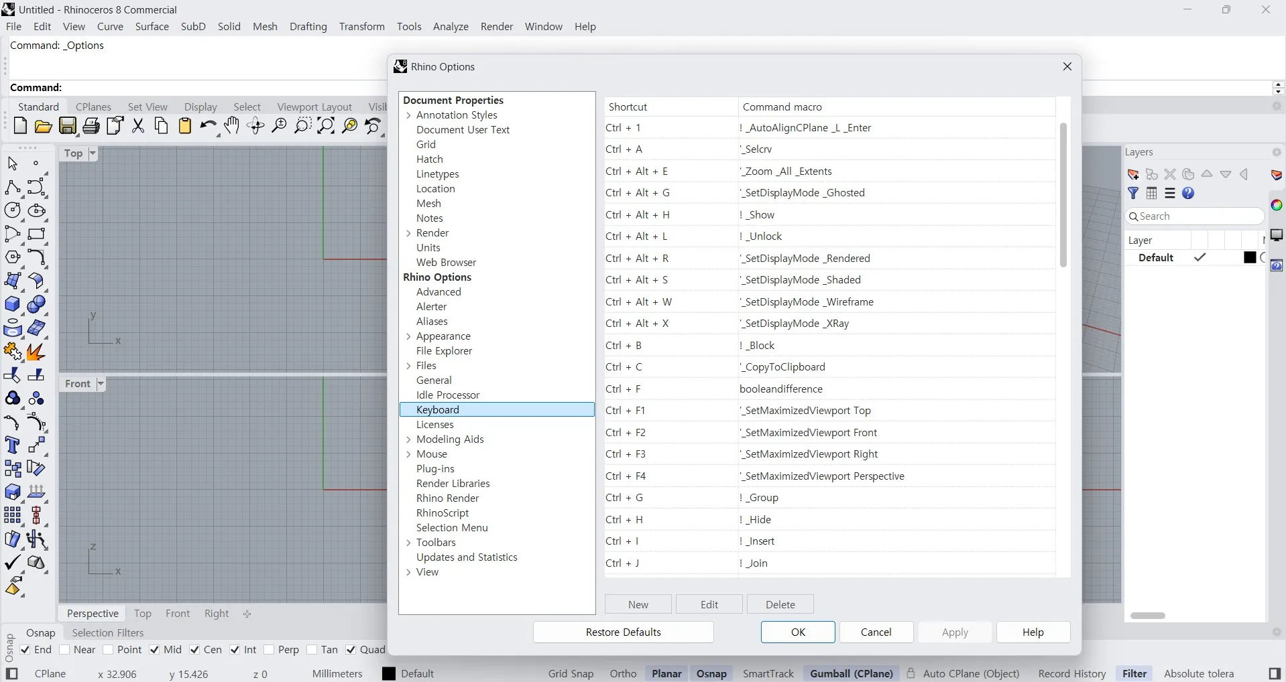Toggle the End osnap checkbox
This screenshot has height=682, width=1286.
pyautogui.click(x=25, y=650)
